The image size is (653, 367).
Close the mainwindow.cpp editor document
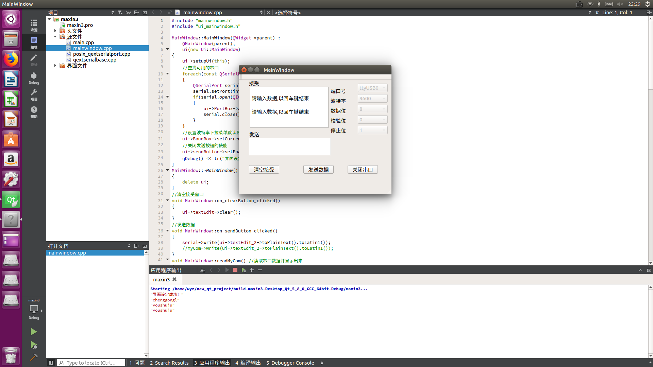tap(268, 13)
